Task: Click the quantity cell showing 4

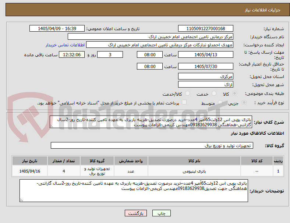Action: tap(64, 171)
